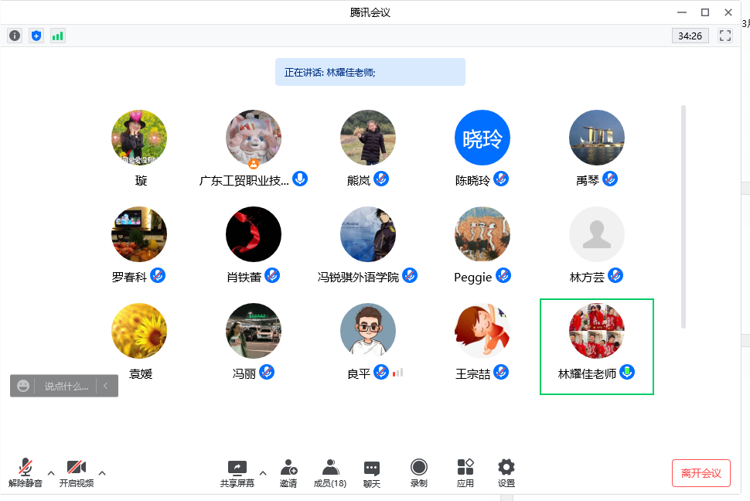Click the participant list vertical scrollbar
The height and width of the screenshot is (501, 750).
pos(683,216)
